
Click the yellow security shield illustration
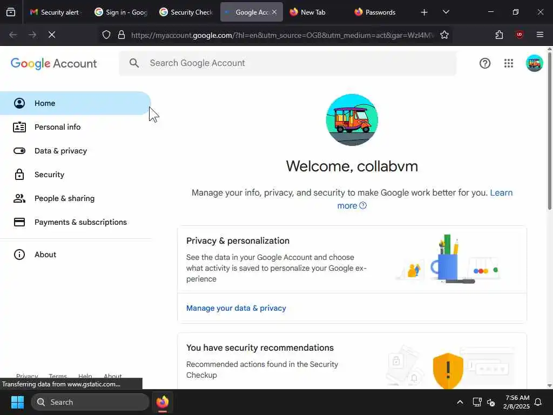pos(448,371)
